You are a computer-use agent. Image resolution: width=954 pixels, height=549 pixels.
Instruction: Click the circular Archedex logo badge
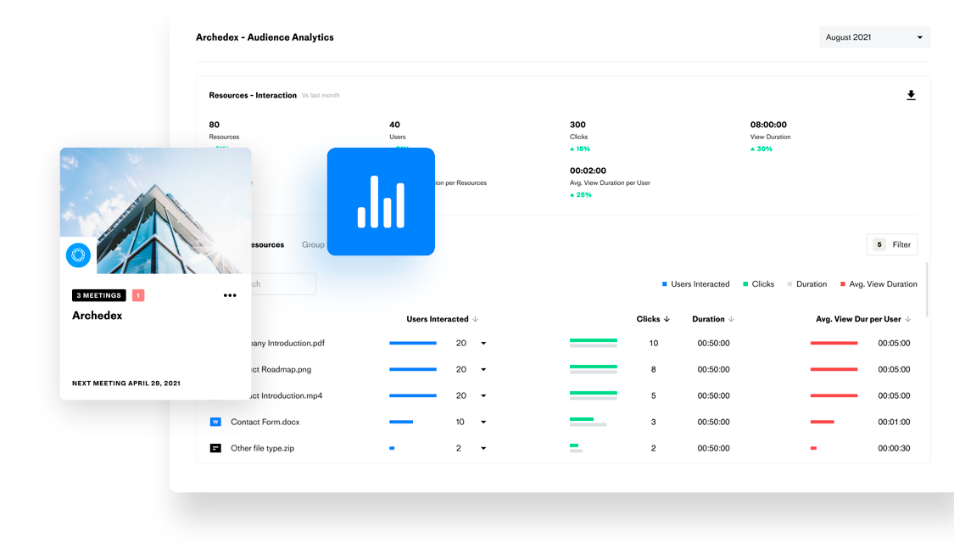(x=78, y=255)
